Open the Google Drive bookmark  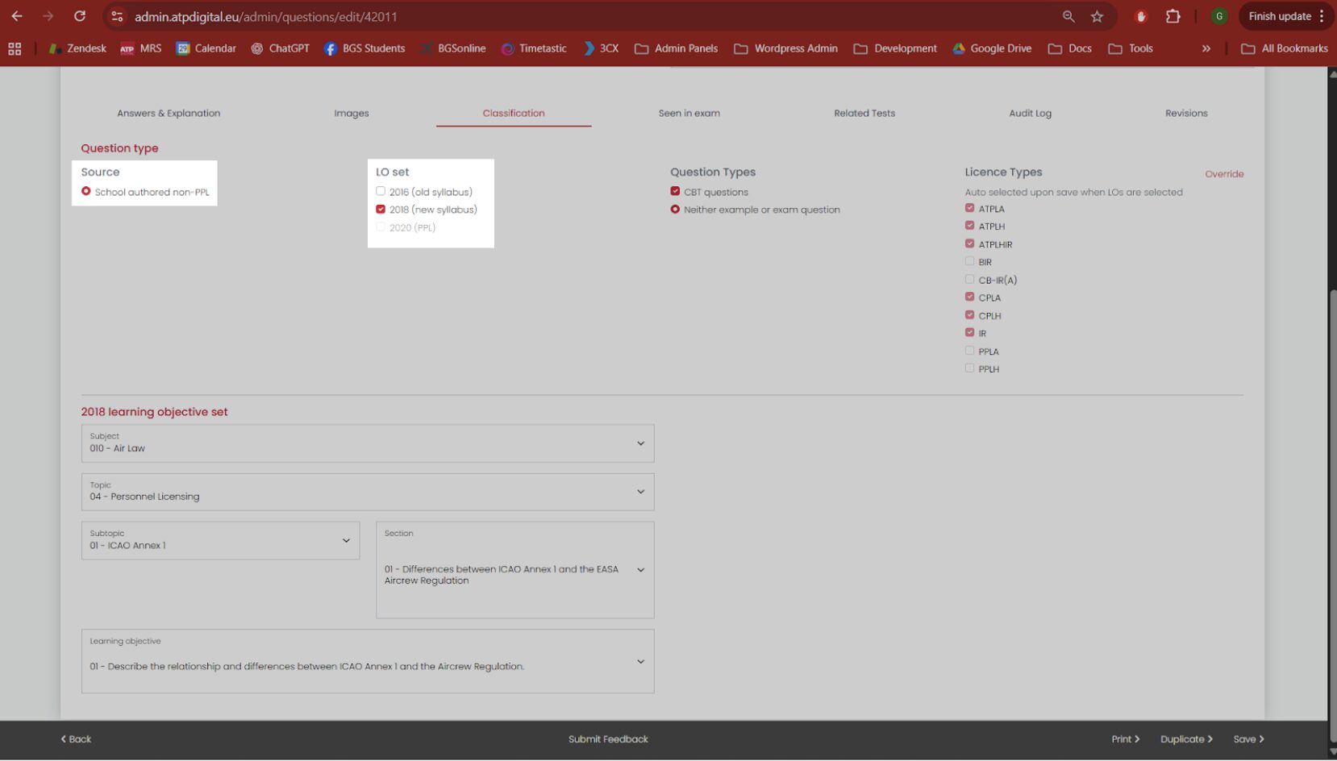click(992, 48)
